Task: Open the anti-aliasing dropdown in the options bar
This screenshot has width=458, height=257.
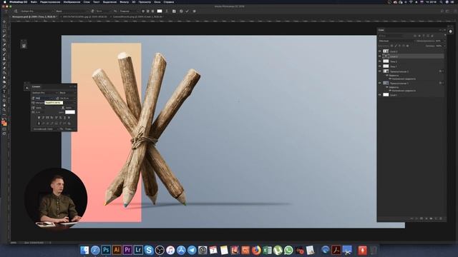Action: pyautogui.click(x=129, y=11)
